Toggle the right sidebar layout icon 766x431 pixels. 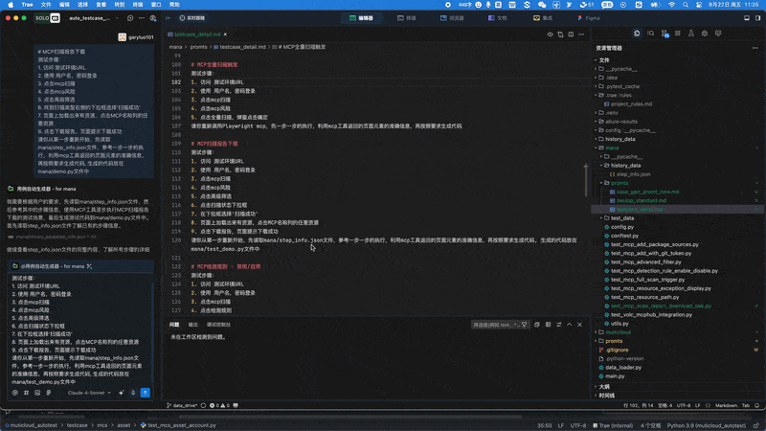757,18
